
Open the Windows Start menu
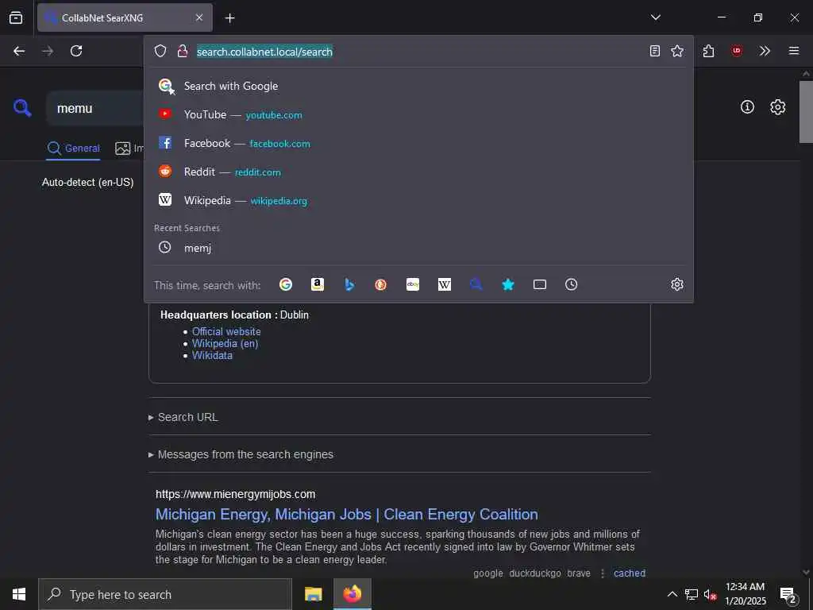point(19,594)
